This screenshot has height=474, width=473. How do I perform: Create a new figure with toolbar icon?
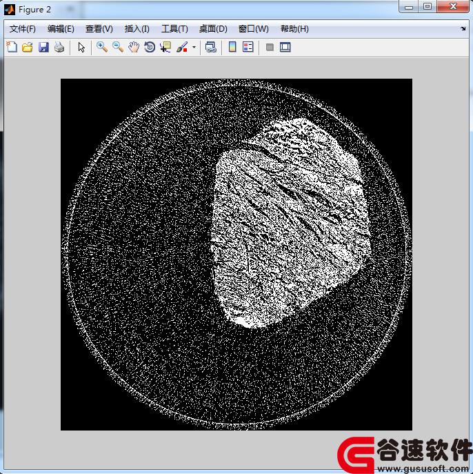12,47
